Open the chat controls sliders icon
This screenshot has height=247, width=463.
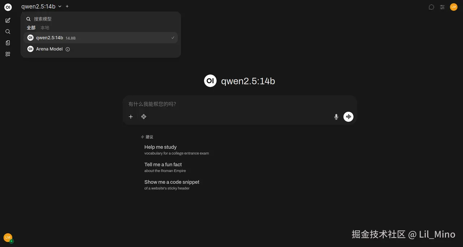442,7
